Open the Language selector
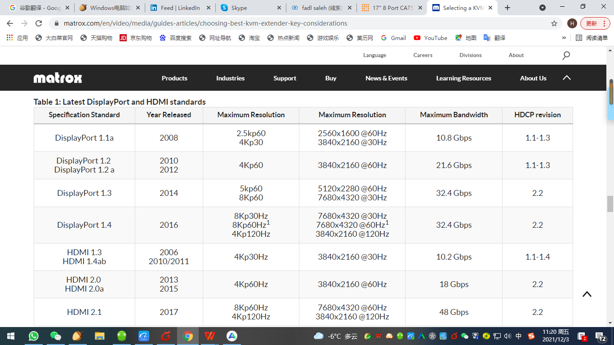Image resolution: width=614 pixels, height=345 pixels. click(375, 55)
